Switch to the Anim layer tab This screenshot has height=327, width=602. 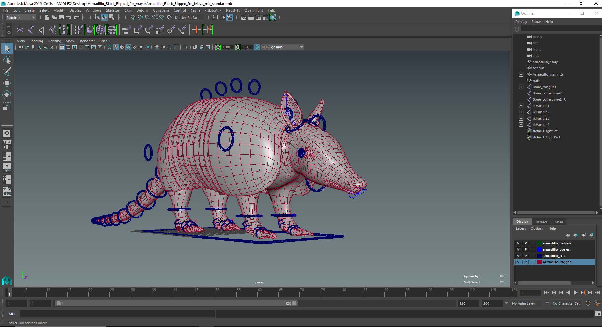(559, 222)
